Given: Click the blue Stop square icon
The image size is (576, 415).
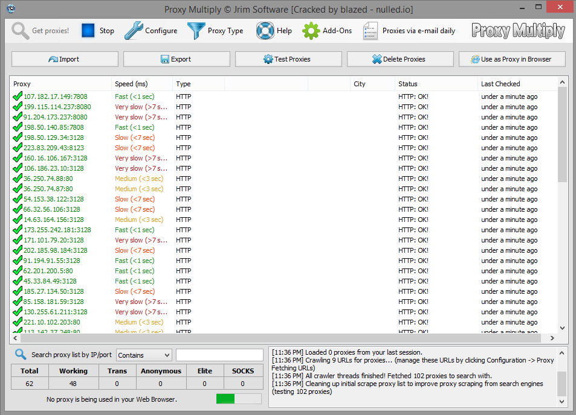Looking at the screenshot, I should pos(88,30).
